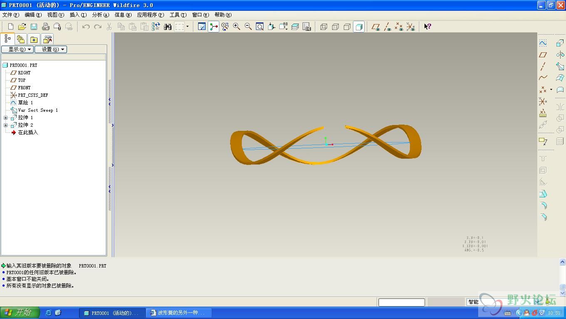Click message area scroll up arrow
The height and width of the screenshot is (319, 566).
pyautogui.click(x=563, y=262)
